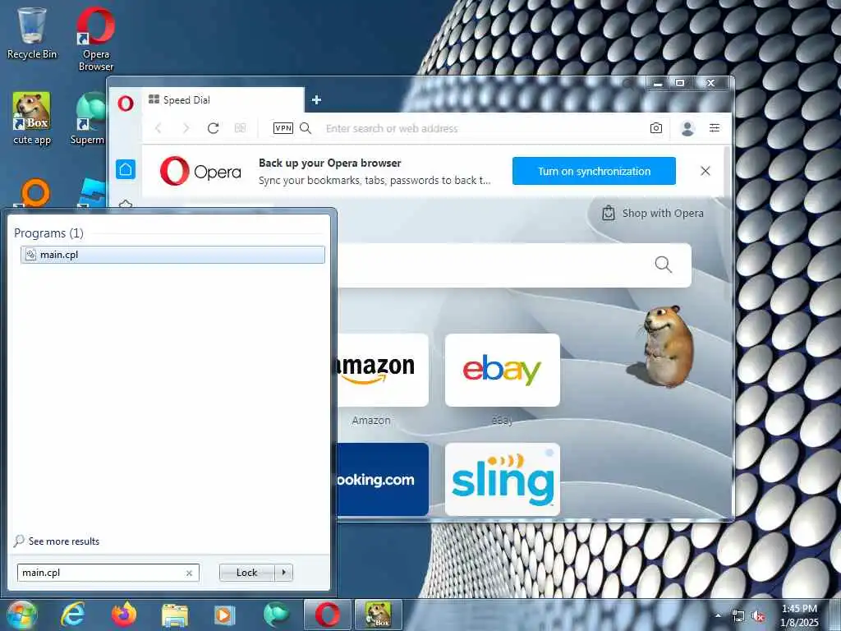Screen dimensions: 841x631
Task: Click the Windows Start orb
Action: point(21,615)
